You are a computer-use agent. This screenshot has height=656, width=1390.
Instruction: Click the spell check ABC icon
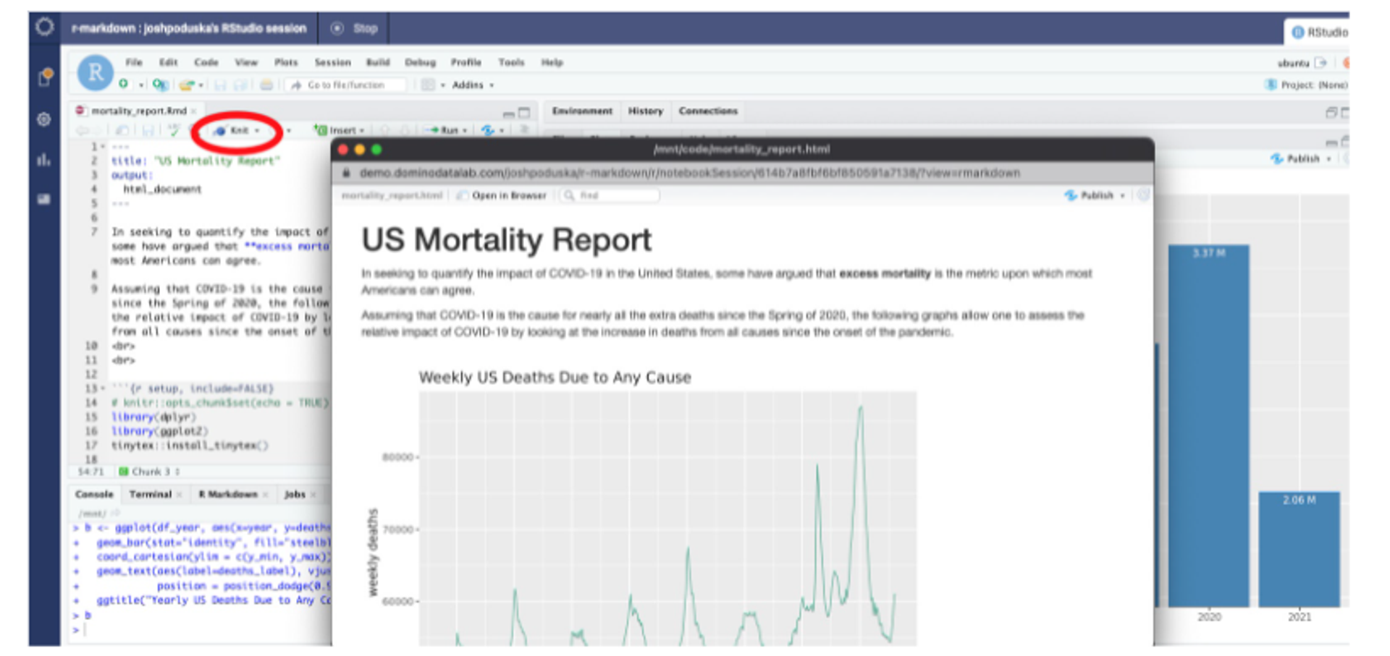point(174,130)
